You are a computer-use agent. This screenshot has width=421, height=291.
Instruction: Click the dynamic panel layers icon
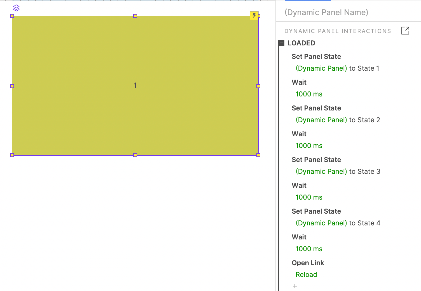[16, 8]
